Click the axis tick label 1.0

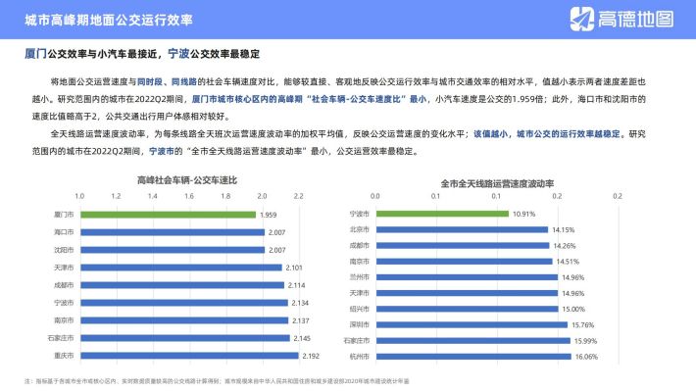click(79, 196)
